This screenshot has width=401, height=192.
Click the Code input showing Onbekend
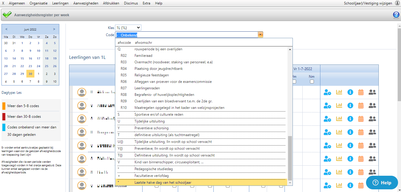(186, 35)
